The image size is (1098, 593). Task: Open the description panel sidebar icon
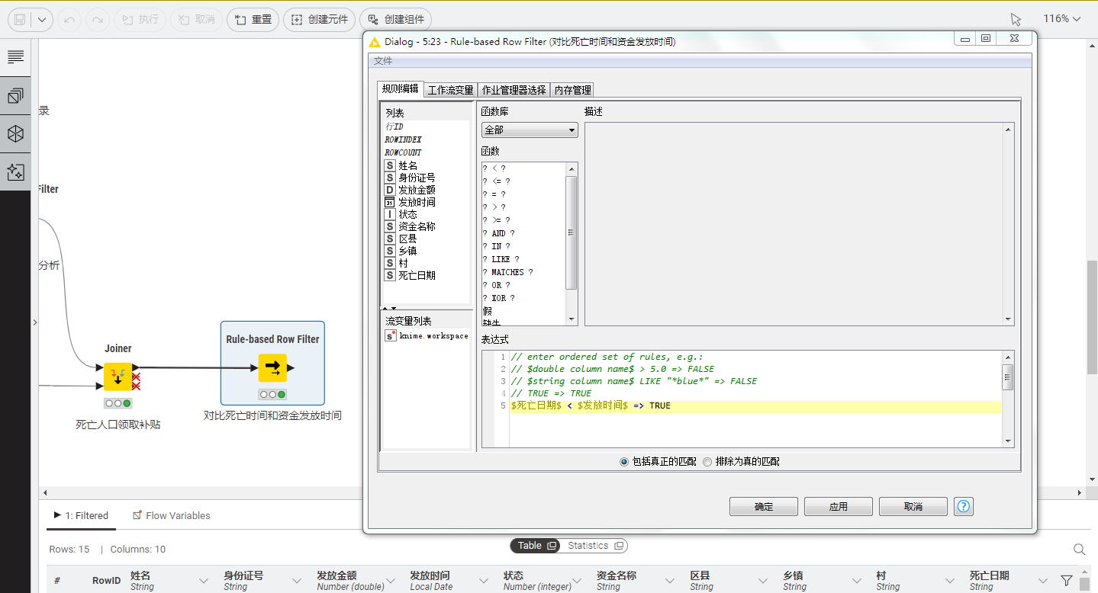(x=15, y=56)
